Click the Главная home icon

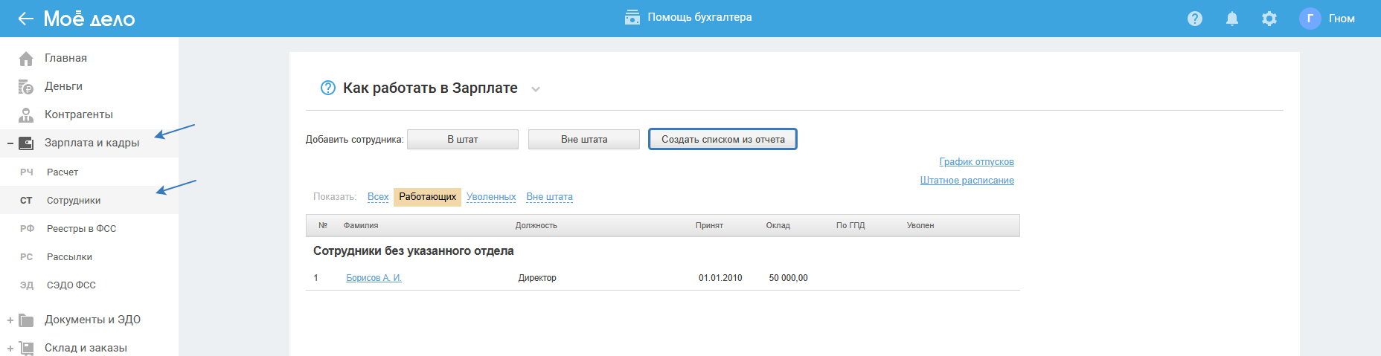pyautogui.click(x=26, y=59)
